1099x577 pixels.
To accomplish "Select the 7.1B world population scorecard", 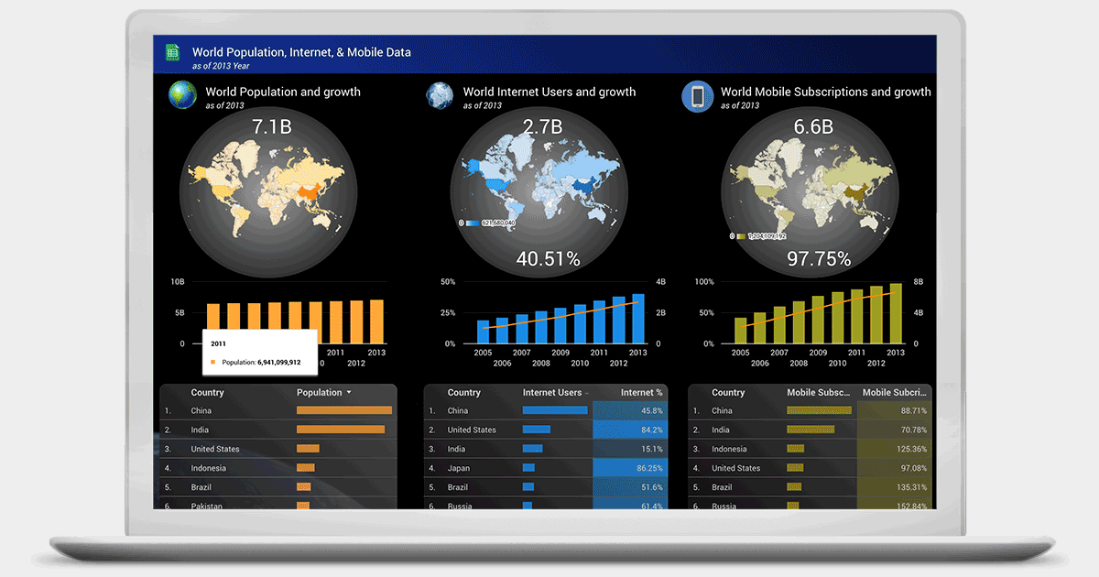I will click(x=272, y=127).
